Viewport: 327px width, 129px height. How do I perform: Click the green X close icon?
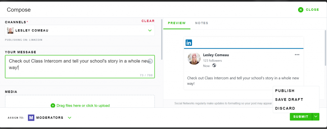pos(300,10)
